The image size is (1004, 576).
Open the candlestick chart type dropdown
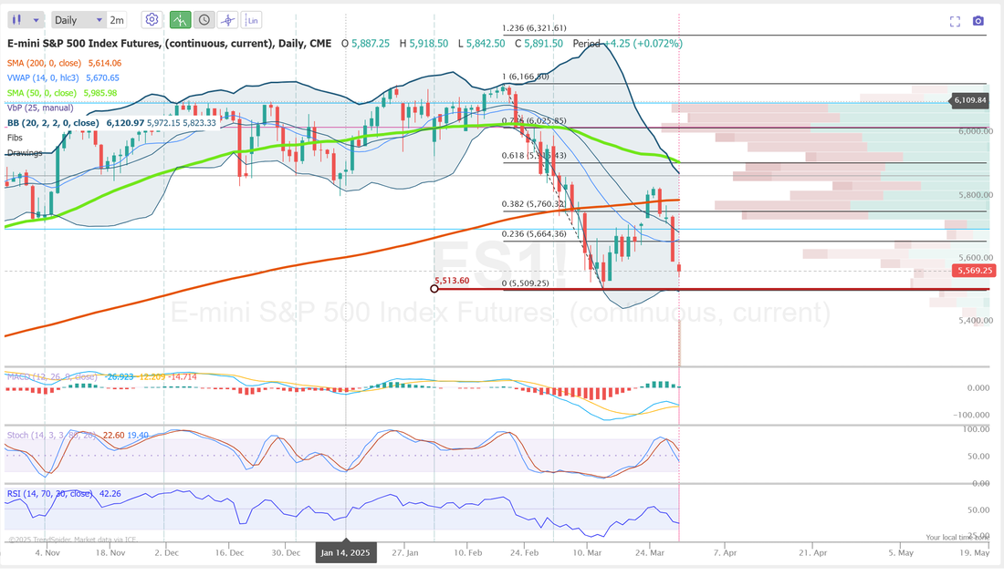coord(26,20)
